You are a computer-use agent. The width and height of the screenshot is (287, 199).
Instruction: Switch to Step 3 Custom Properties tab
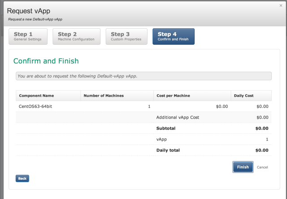[x=126, y=36]
